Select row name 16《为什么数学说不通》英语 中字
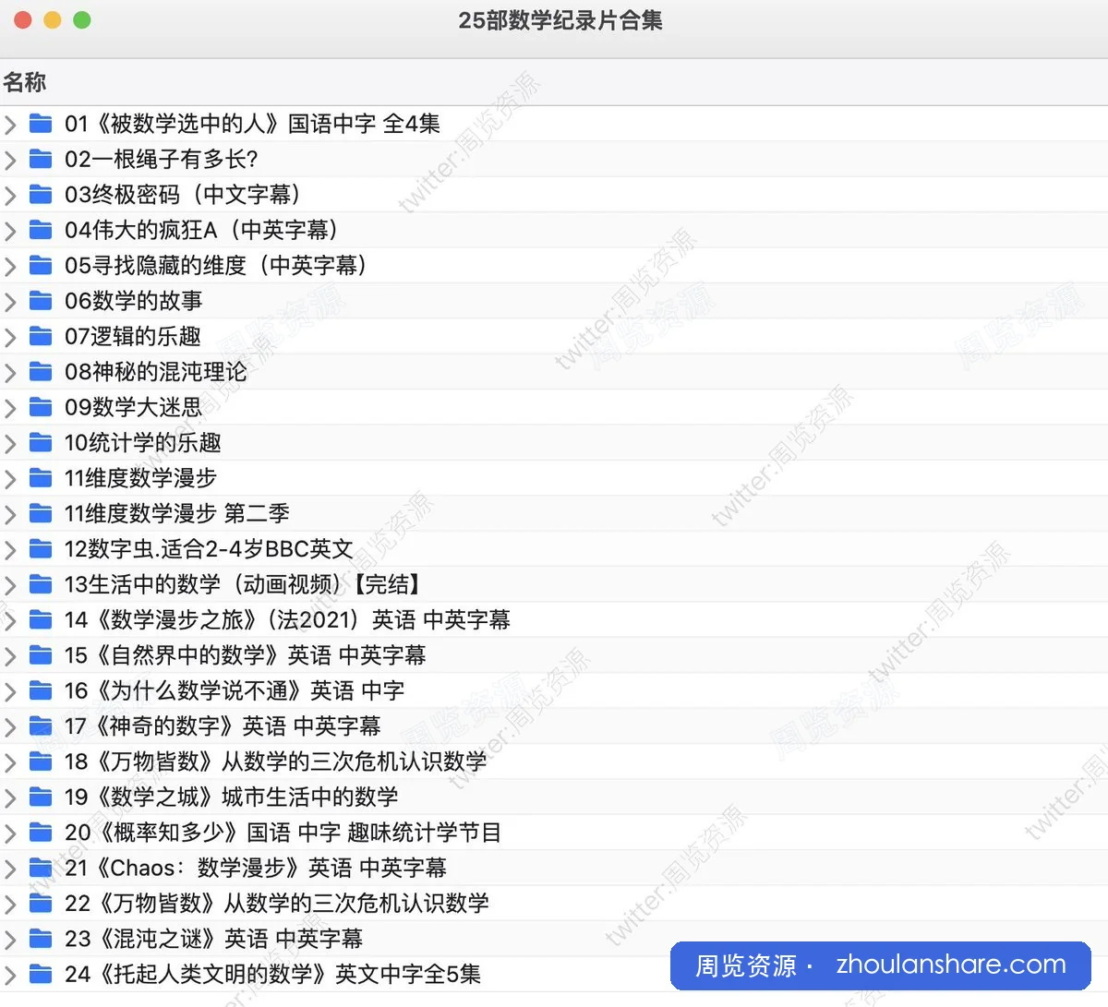The image size is (1108, 1007). tap(235, 689)
